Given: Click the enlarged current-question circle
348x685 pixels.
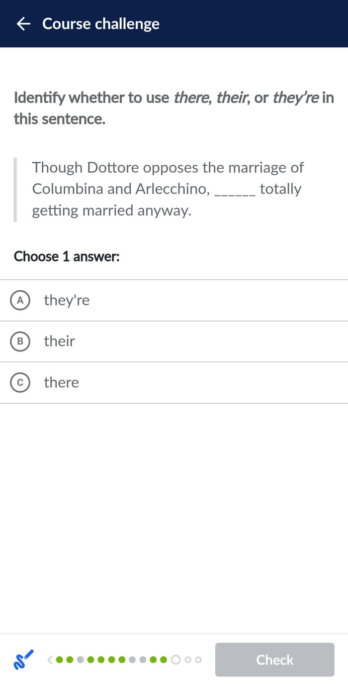Looking at the screenshot, I should tap(175, 659).
